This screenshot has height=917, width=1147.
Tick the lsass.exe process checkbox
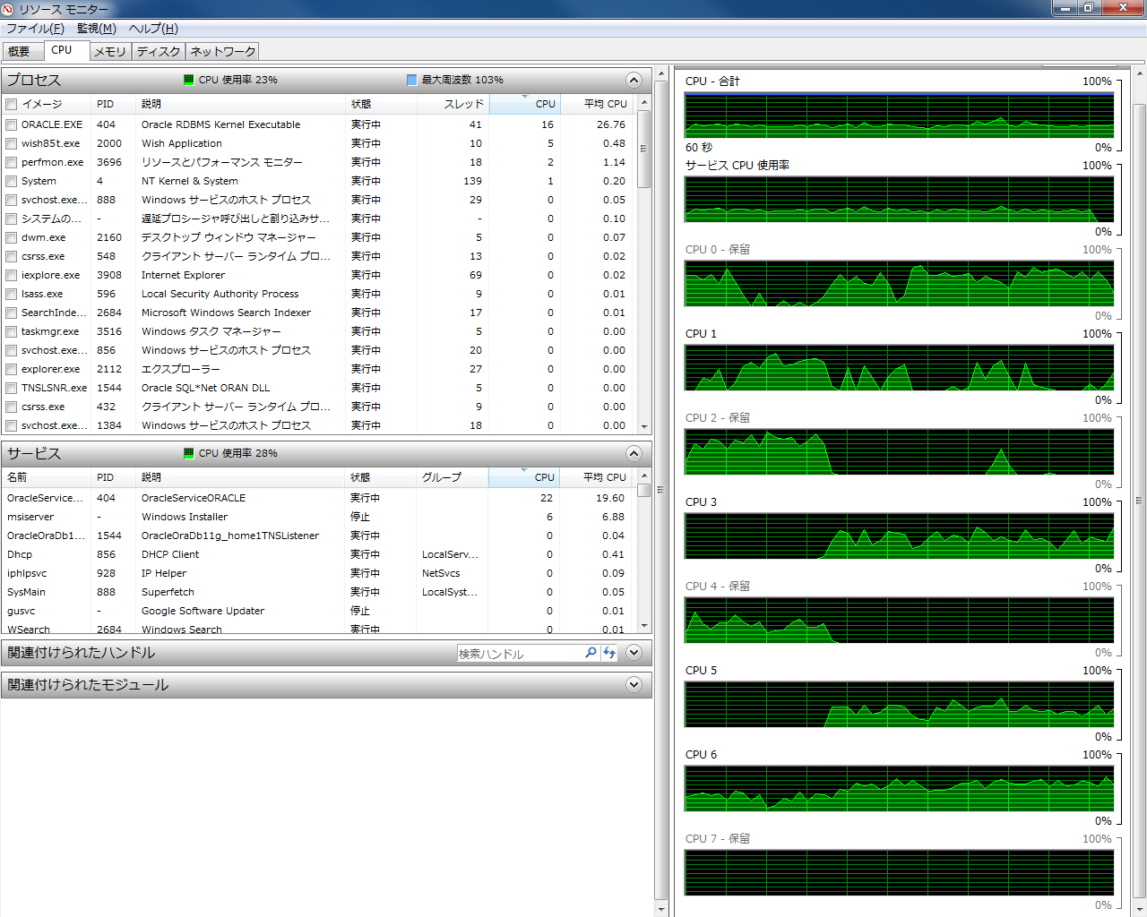coord(12,294)
